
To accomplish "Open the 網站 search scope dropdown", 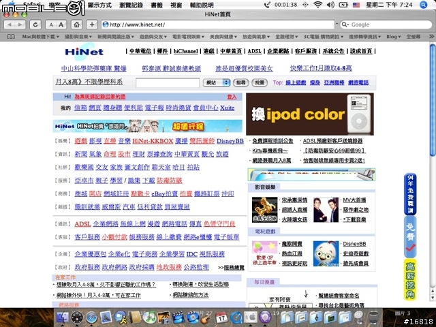I will tap(217, 82).
